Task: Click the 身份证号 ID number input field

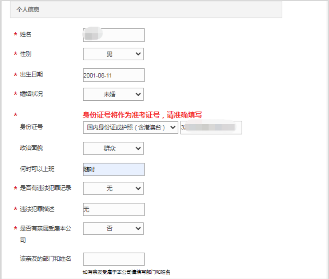Action: point(211,127)
